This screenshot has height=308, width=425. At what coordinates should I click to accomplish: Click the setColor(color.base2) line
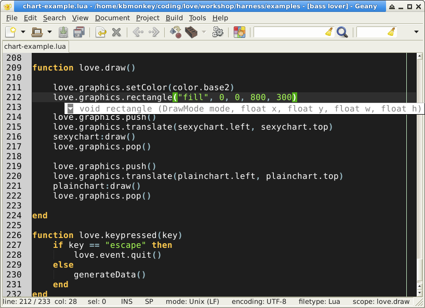[x=143, y=87]
